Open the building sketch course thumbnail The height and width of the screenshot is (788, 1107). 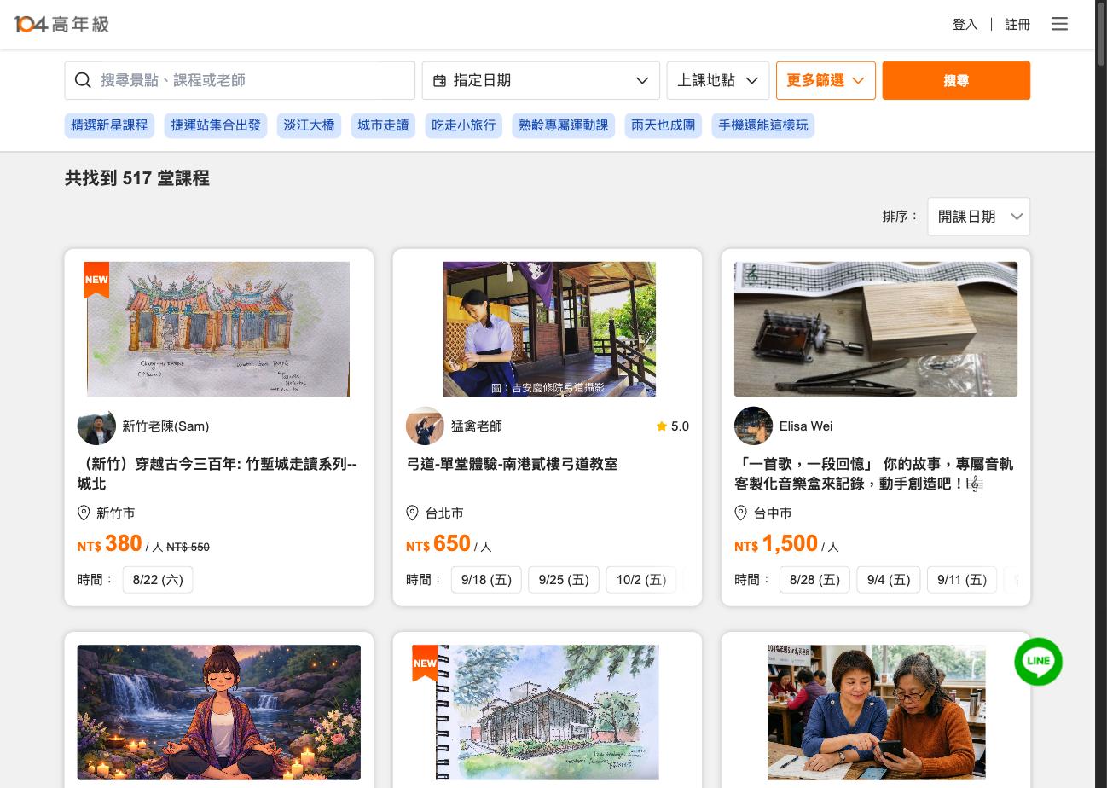pos(548,712)
